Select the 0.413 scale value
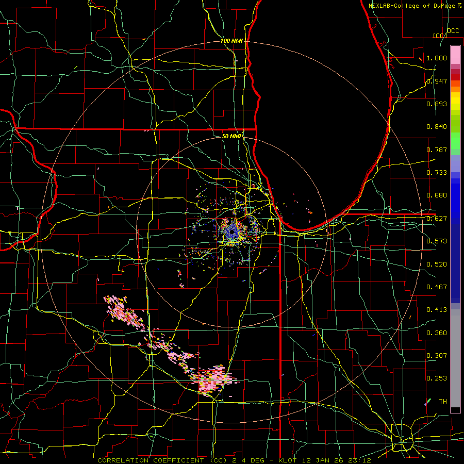 tap(437, 310)
